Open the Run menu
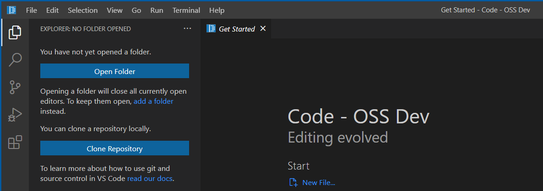 tap(157, 11)
